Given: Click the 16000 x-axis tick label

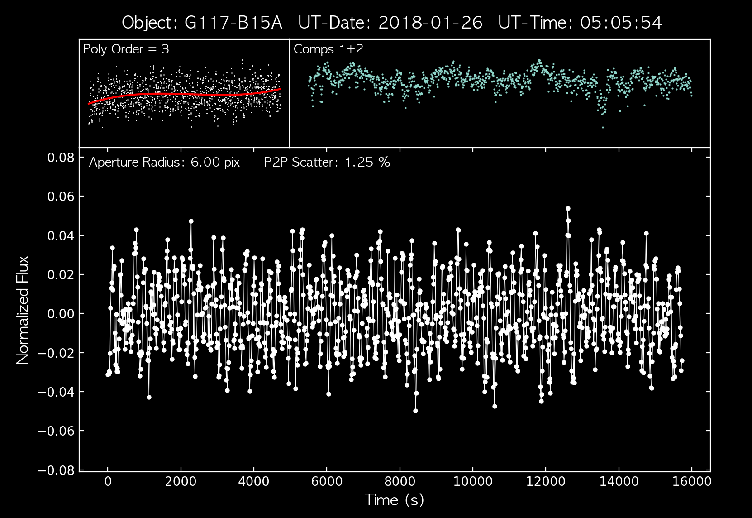Looking at the screenshot, I should pyautogui.click(x=692, y=481).
